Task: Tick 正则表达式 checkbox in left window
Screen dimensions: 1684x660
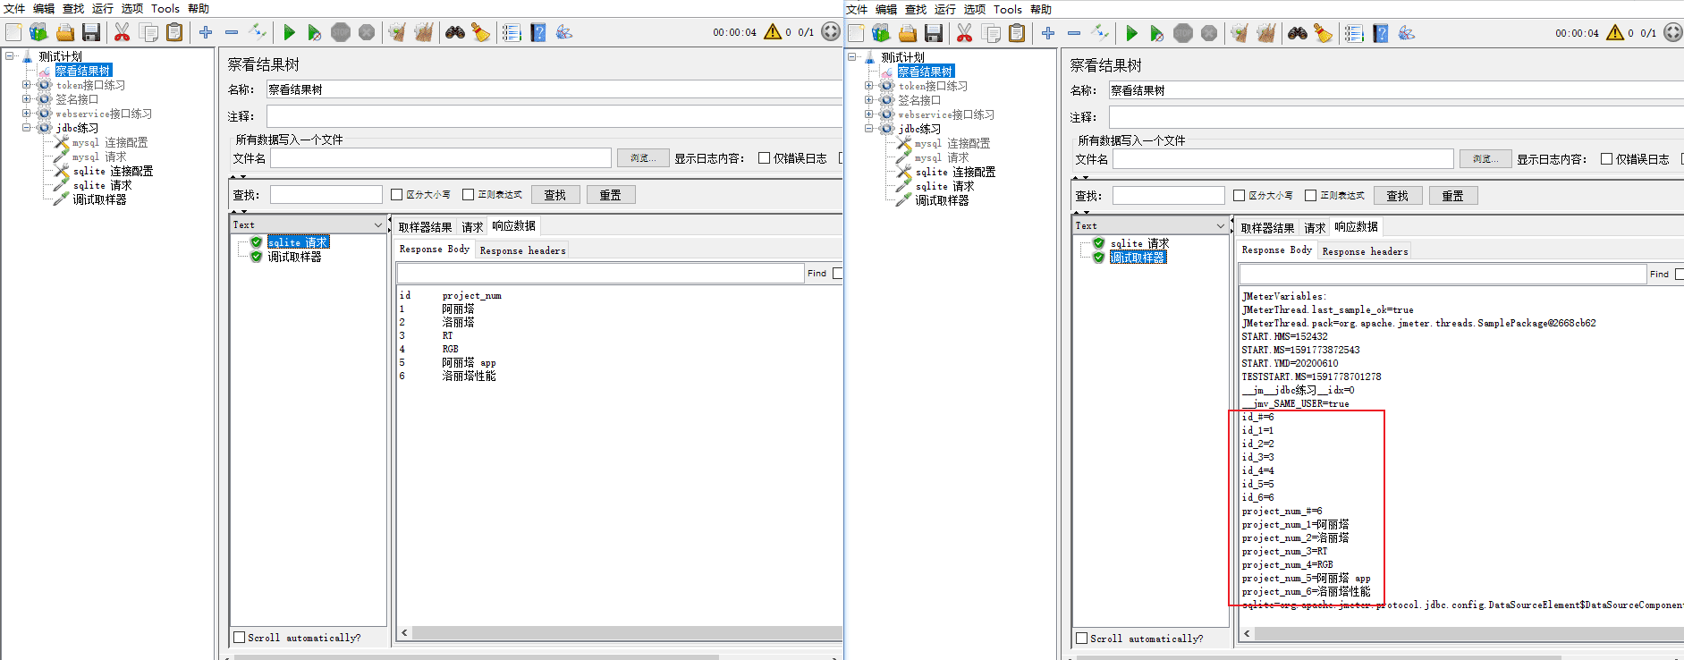Action: pyautogui.click(x=468, y=194)
